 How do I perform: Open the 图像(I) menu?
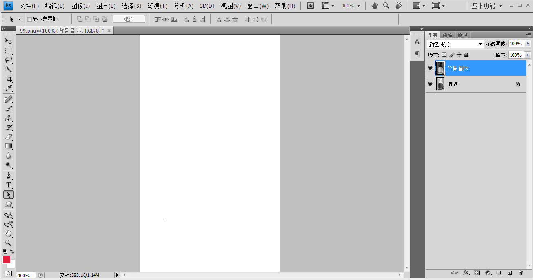click(80, 6)
